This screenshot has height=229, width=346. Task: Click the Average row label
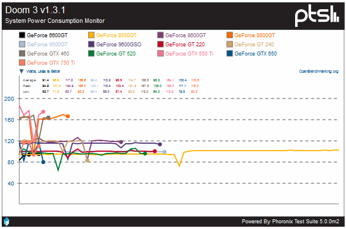(x=29, y=80)
